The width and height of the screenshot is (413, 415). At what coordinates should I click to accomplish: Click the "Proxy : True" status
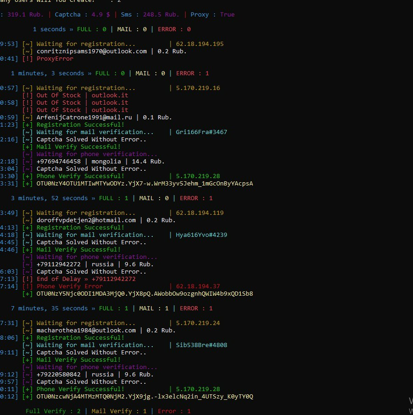point(212,15)
